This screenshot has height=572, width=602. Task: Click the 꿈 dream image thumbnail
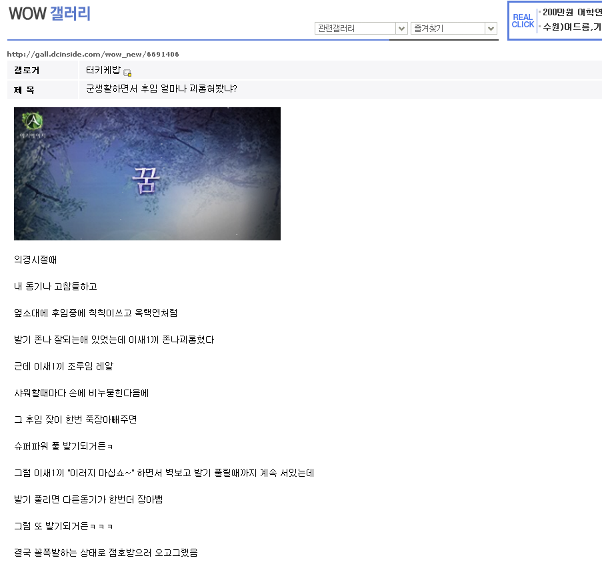tap(147, 174)
